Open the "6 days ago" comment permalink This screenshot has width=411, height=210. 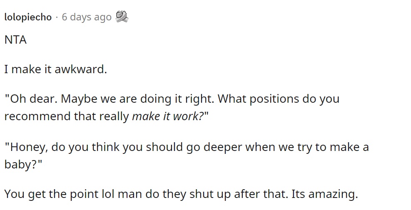[x=87, y=17]
